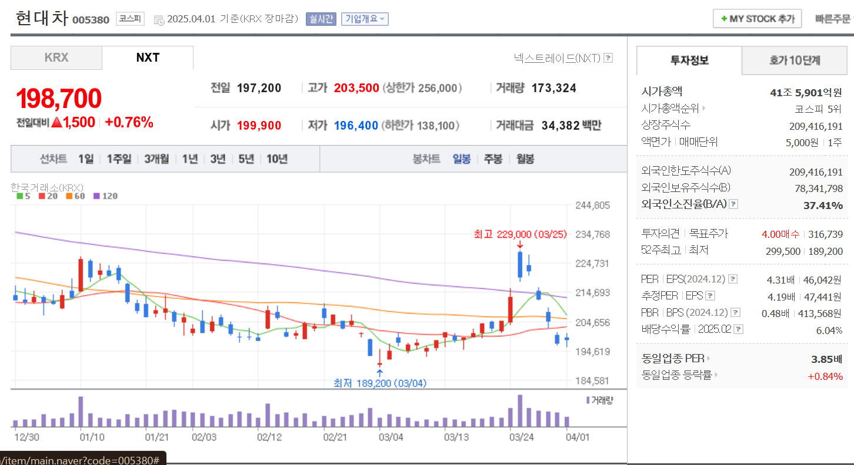854x465 pixels.
Task: Select 1일 line chart period
Action: [x=86, y=159]
